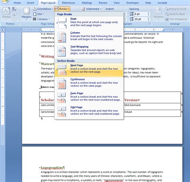Adjust the Spacing Before stepper arrows

point(148,14)
